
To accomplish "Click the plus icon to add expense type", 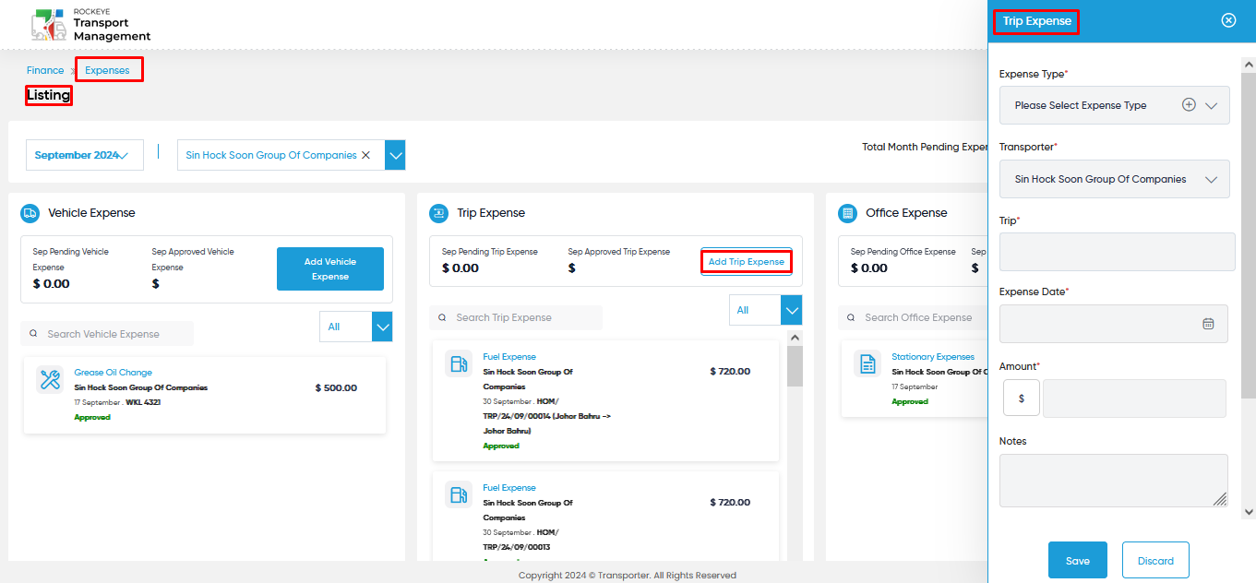I will pyautogui.click(x=1190, y=105).
